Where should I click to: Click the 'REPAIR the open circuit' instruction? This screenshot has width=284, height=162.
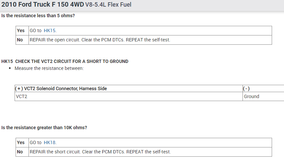tap(100, 40)
